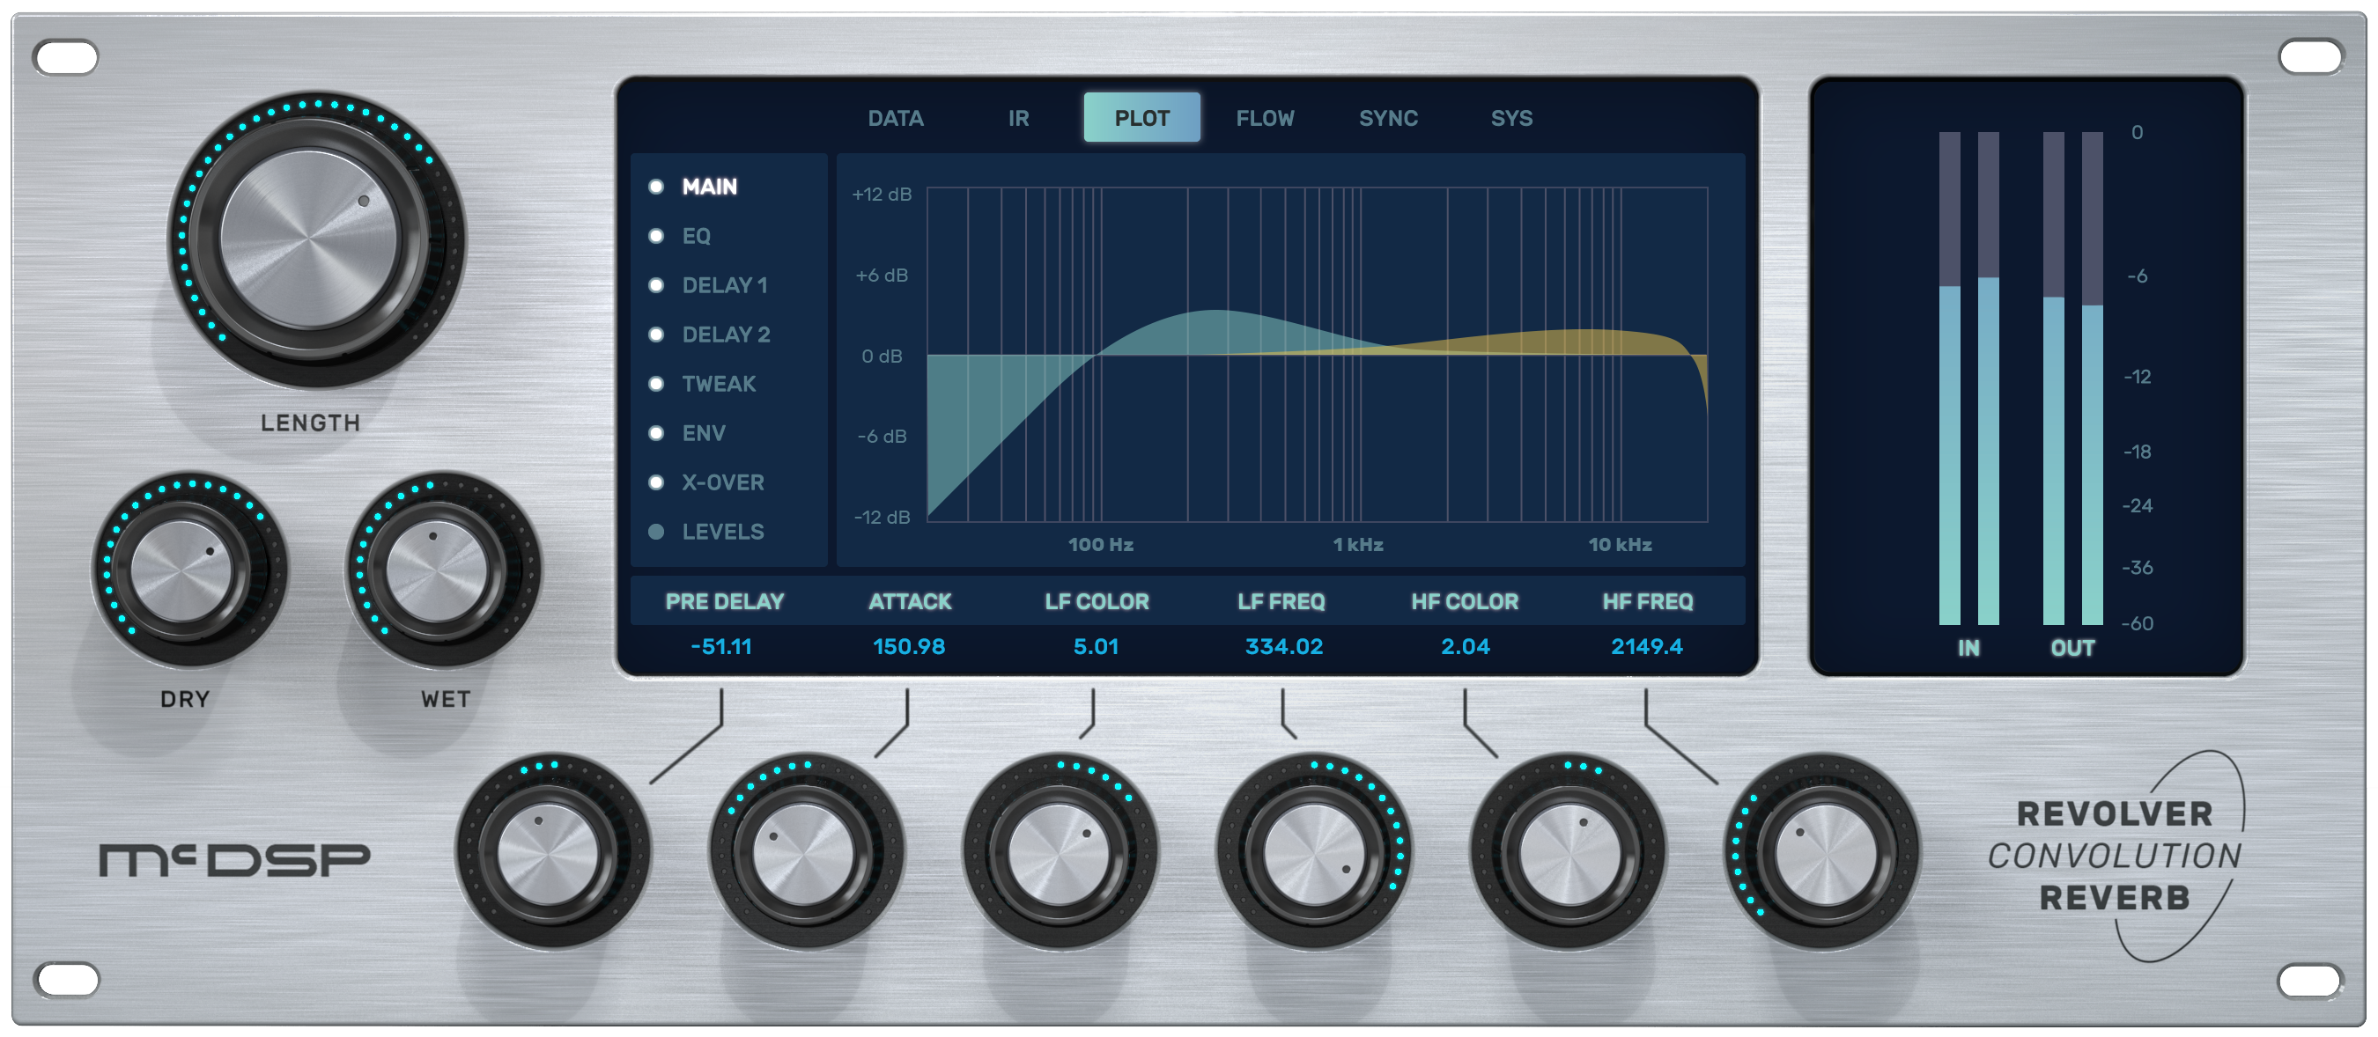Click the HF FREQ value 2149.4

[x=1646, y=647]
